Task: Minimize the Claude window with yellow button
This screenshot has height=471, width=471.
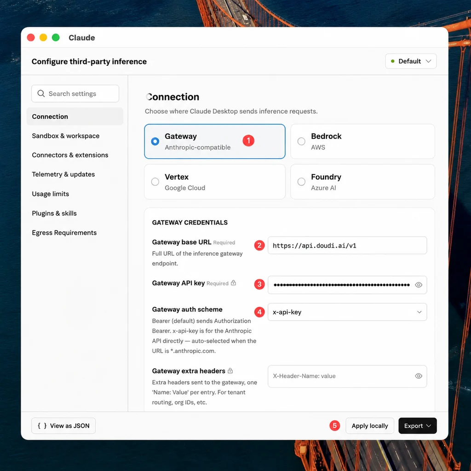Action: click(x=43, y=38)
